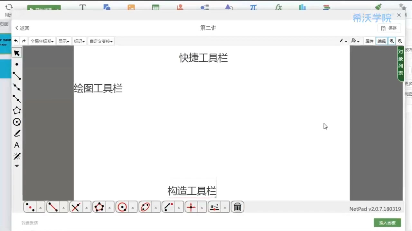Expand options beside bottom polygon tool
The image size is (412, 231).
tap(109, 208)
